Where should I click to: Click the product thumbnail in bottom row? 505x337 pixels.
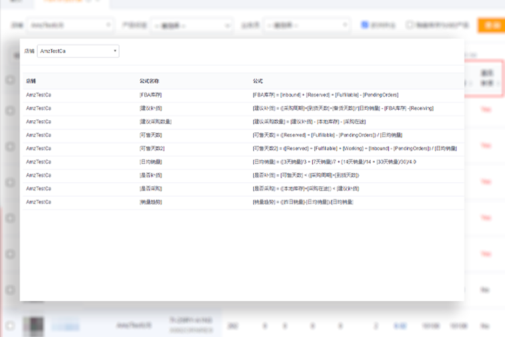pyautogui.click(x=35, y=326)
